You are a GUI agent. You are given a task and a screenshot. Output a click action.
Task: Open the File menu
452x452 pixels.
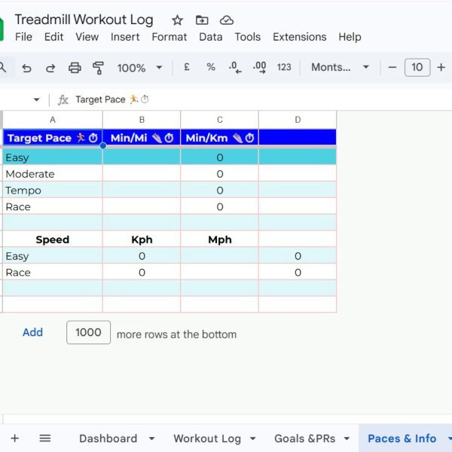(23, 37)
